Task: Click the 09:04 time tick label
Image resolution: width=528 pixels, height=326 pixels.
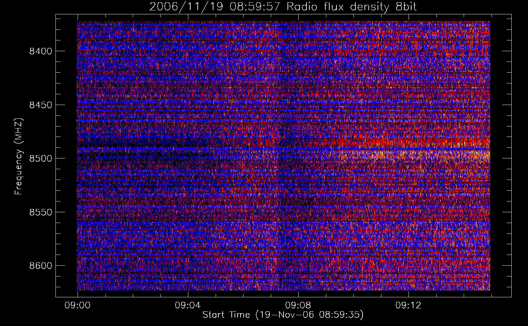Action: [188, 305]
